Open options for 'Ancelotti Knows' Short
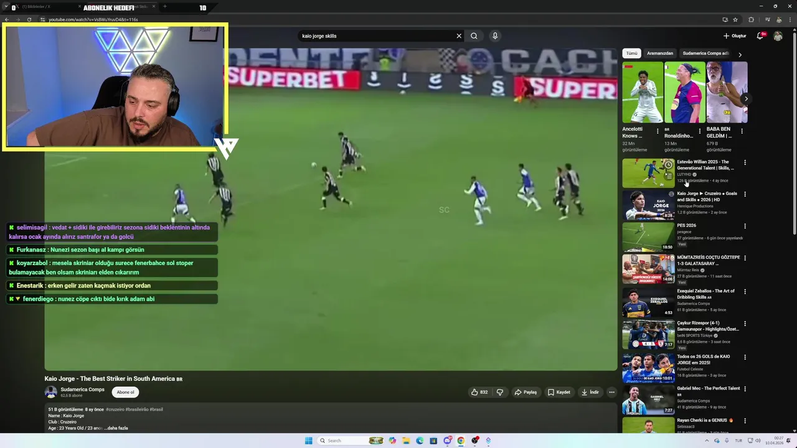Viewport: 797px width, 448px height. [658, 131]
